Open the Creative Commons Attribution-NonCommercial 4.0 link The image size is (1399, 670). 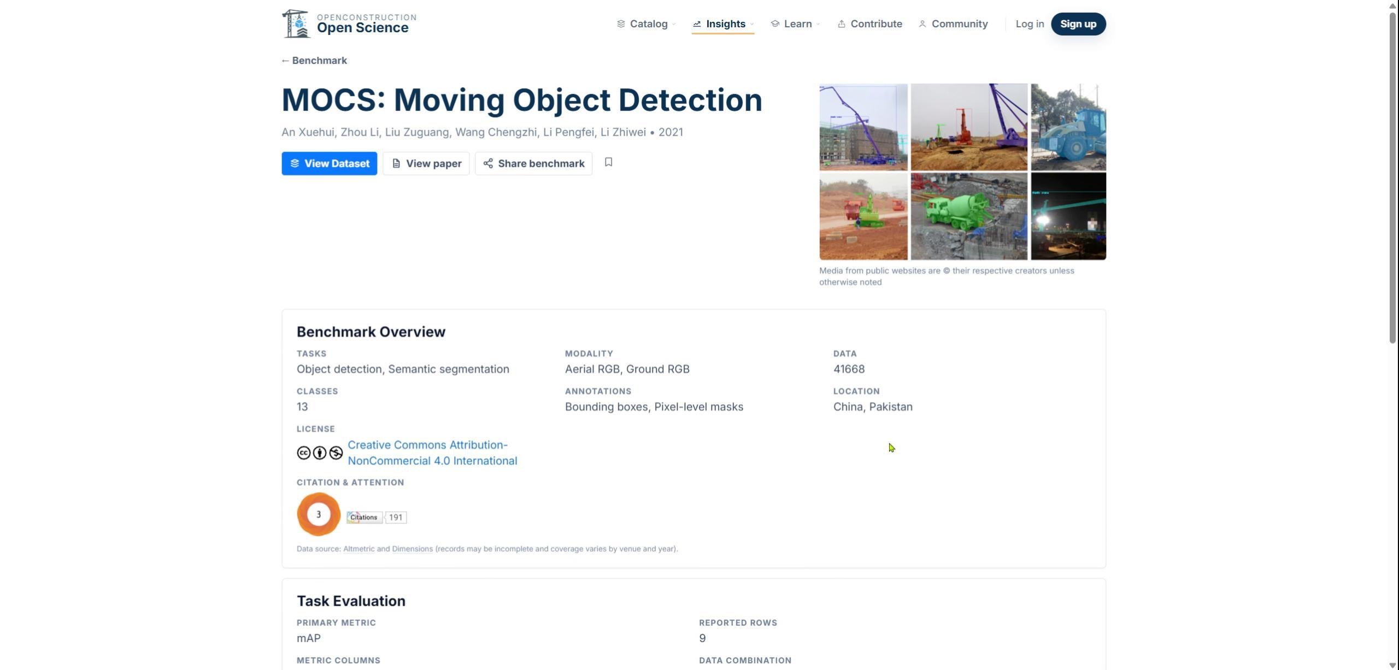(x=432, y=453)
